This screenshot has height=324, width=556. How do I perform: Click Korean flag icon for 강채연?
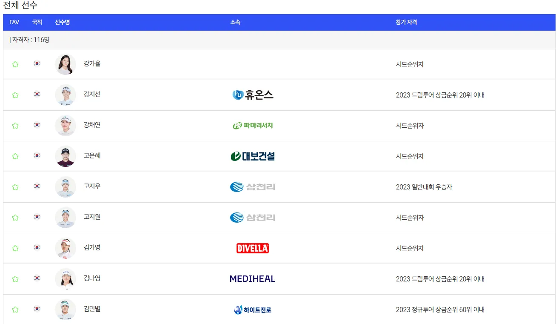pos(37,125)
